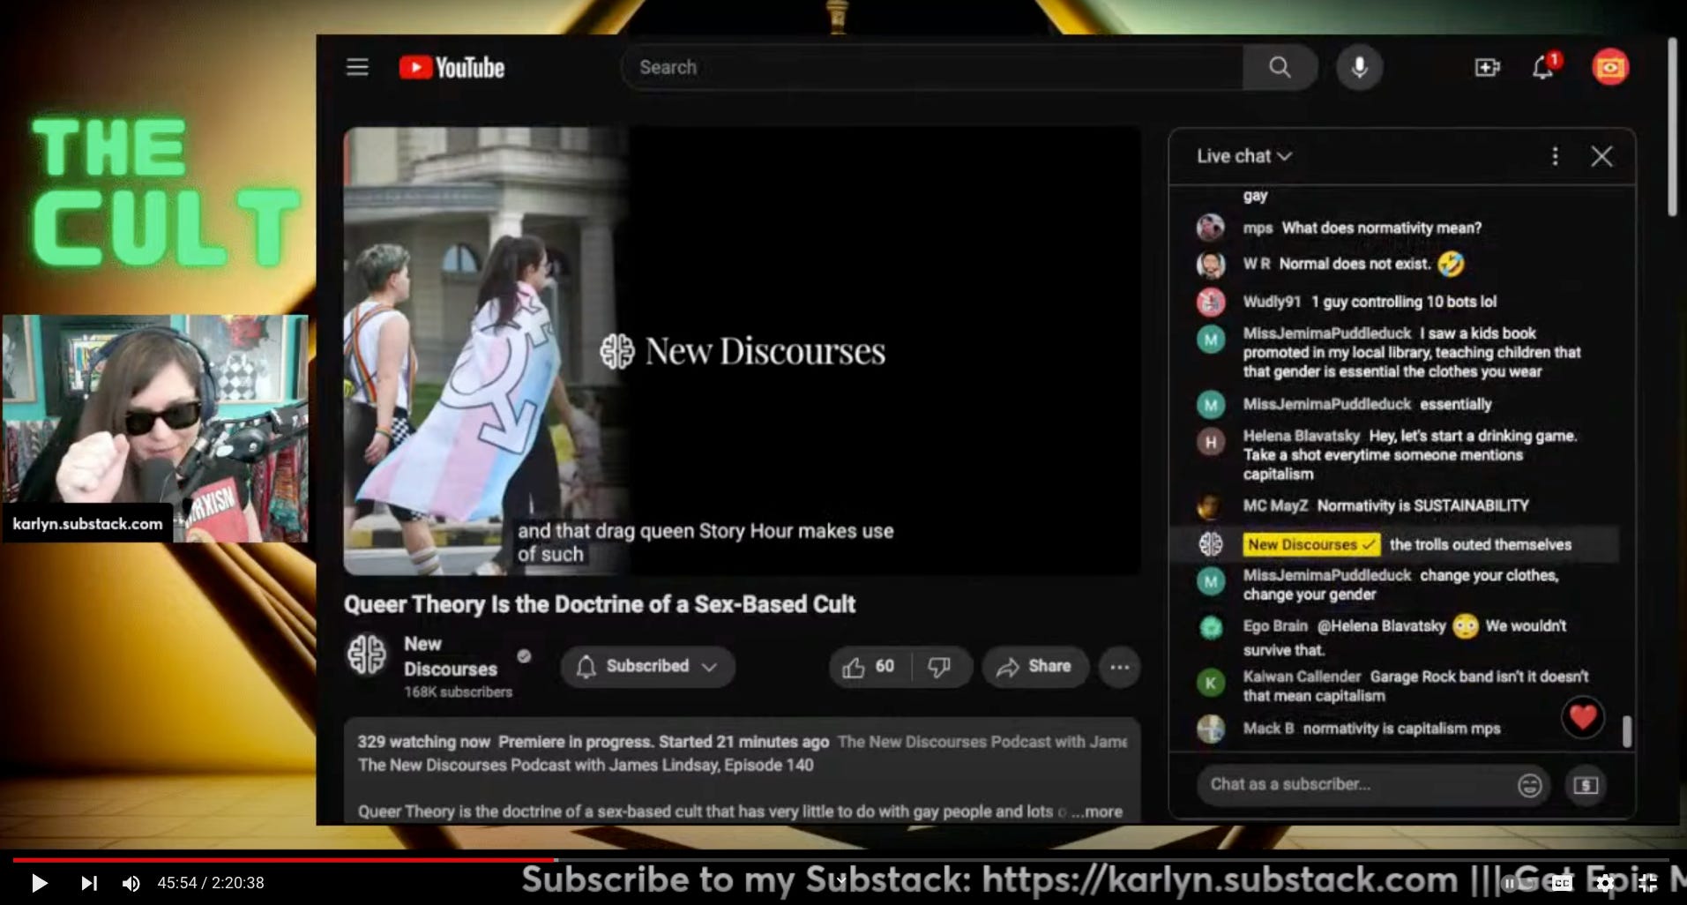Skip to next video in outer player
The height and width of the screenshot is (905, 1687).
click(x=89, y=883)
